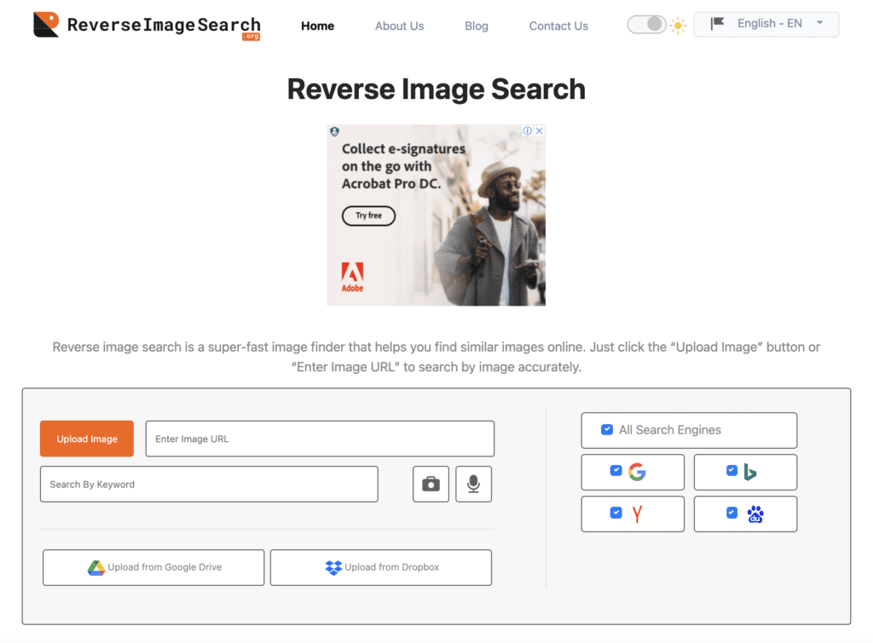The height and width of the screenshot is (643, 873).
Task: Start voice search with microphone icon
Action: pyautogui.click(x=473, y=484)
